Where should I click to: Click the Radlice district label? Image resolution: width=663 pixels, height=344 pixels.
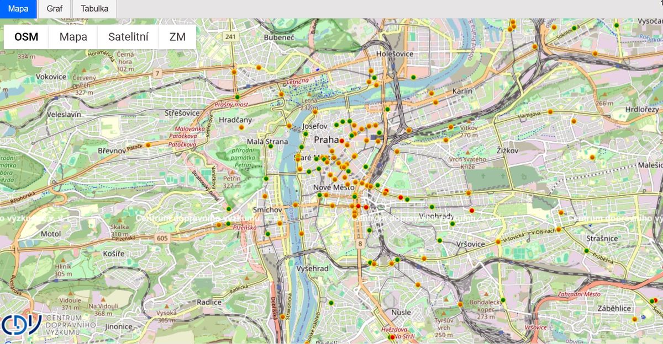[209, 302]
